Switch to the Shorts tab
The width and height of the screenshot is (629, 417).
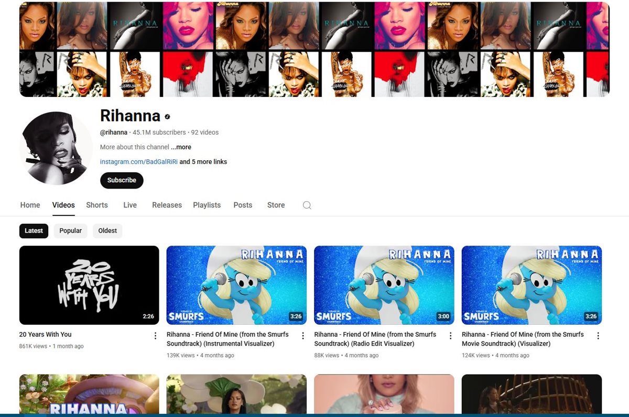tap(97, 205)
